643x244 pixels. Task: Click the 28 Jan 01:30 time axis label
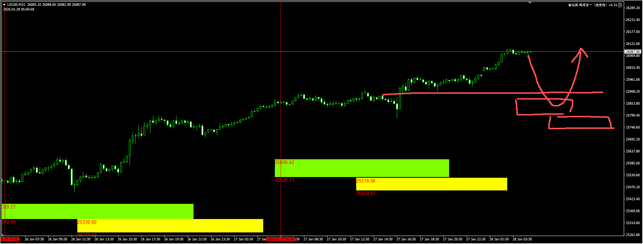click(498, 239)
